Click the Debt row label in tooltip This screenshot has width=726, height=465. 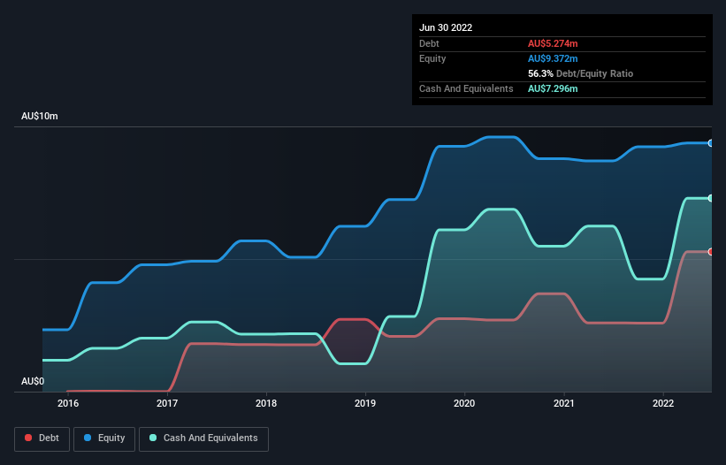click(429, 43)
